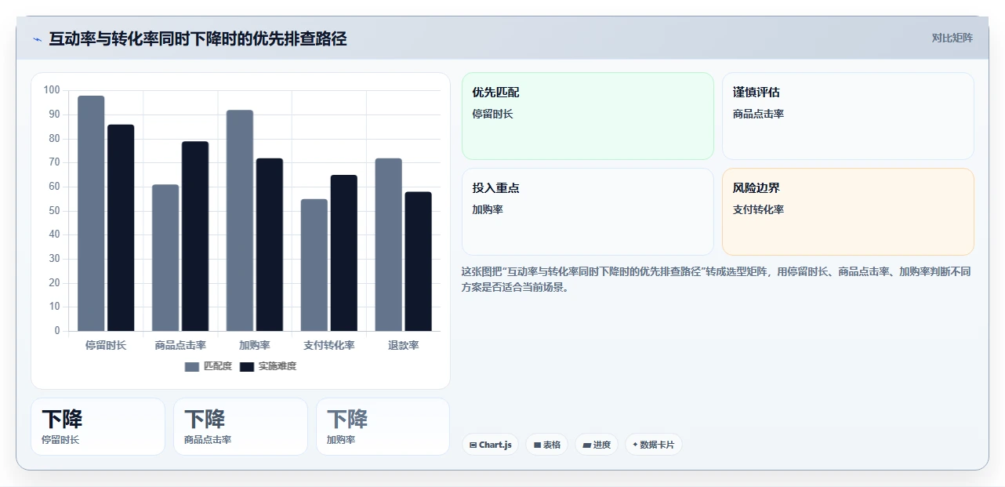Click the 支付转化率 x-axis label
The width and height of the screenshot is (1005, 487).
(329, 345)
